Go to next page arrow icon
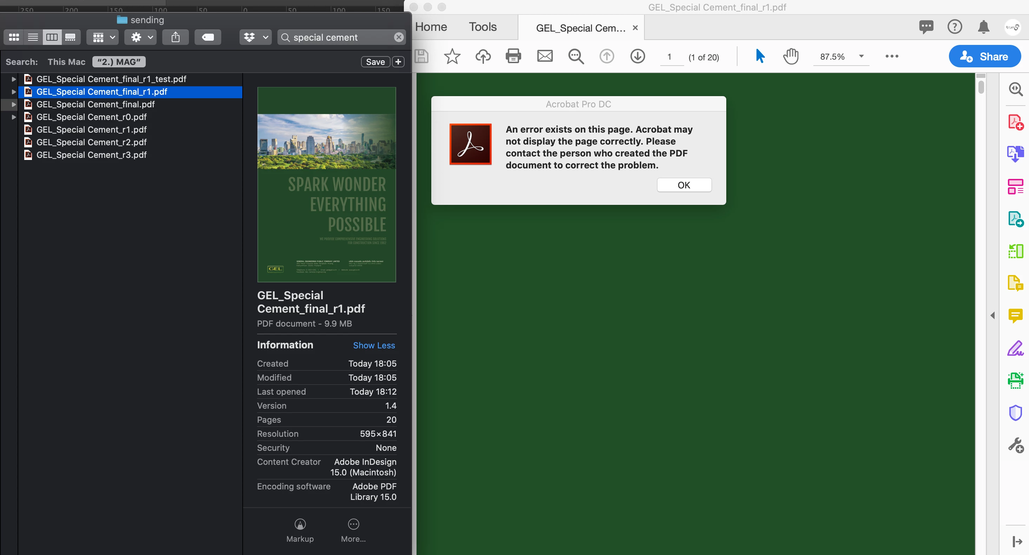This screenshot has width=1029, height=555. pos(637,56)
